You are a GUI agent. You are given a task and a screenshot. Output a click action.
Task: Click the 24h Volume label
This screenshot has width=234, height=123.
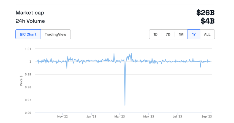pos(30,21)
